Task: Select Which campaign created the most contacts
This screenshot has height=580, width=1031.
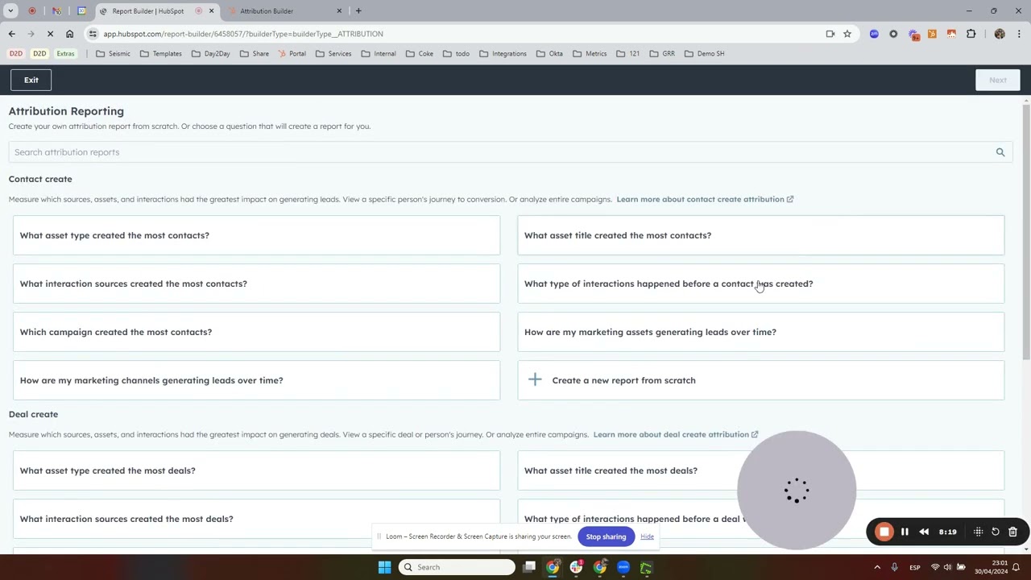Action: 256,332
